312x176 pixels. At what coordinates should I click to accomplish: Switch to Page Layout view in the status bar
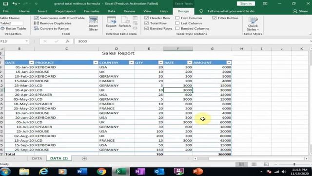point(254,164)
